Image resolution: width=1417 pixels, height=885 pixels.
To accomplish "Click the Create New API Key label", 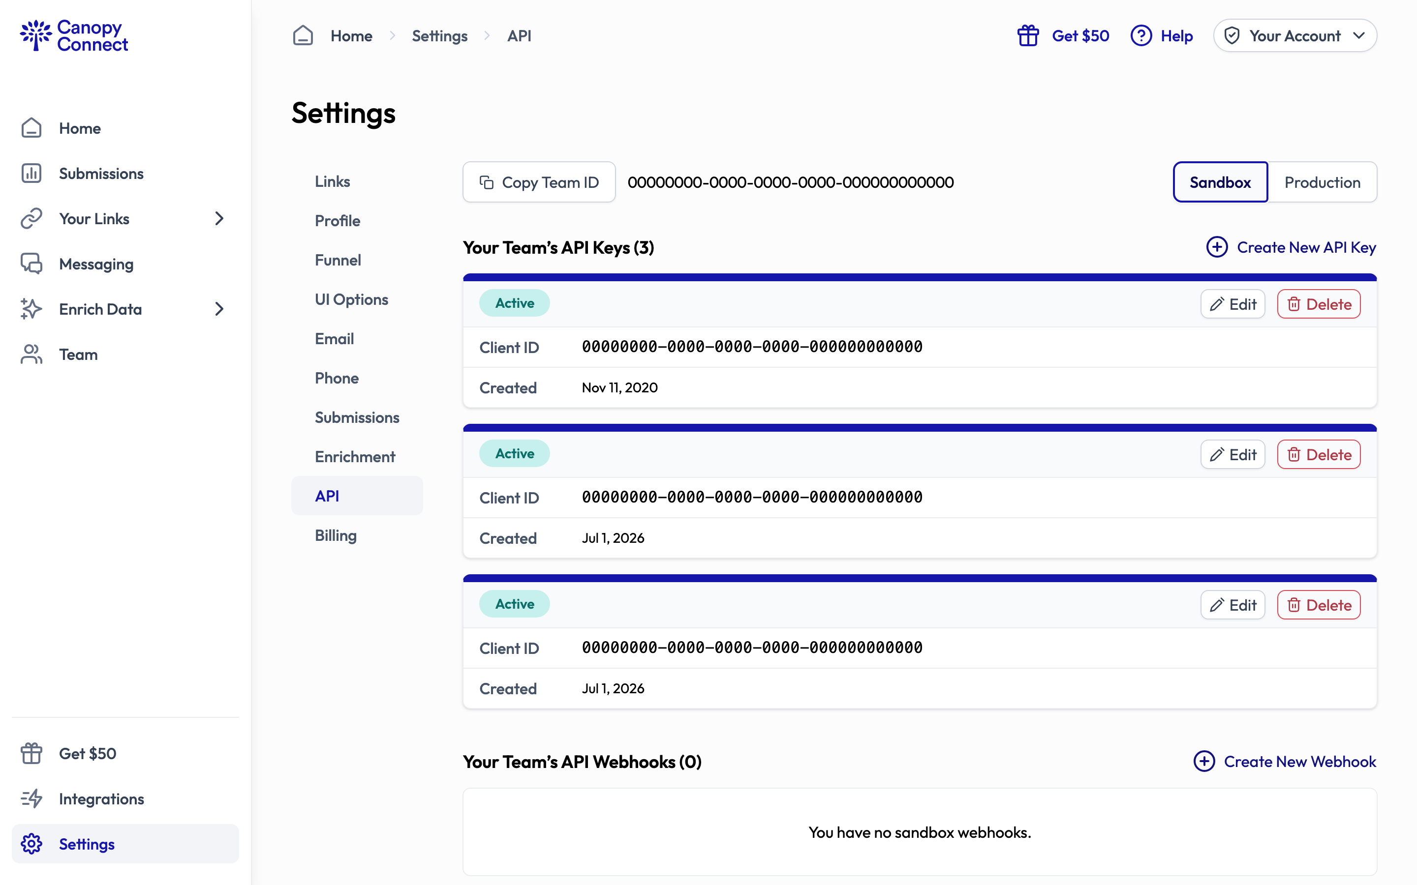I will click(1306, 247).
